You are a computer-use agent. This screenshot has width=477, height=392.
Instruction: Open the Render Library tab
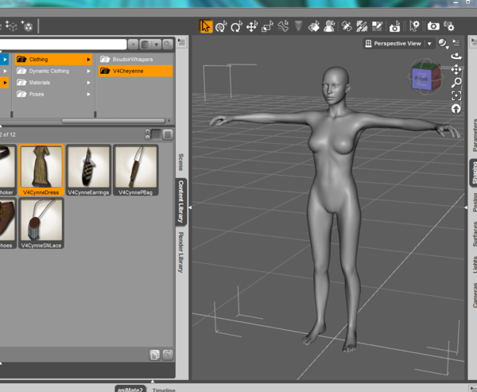click(x=181, y=252)
